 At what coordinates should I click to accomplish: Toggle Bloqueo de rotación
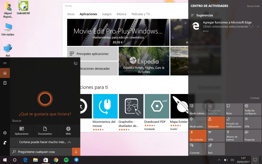(216, 109)
